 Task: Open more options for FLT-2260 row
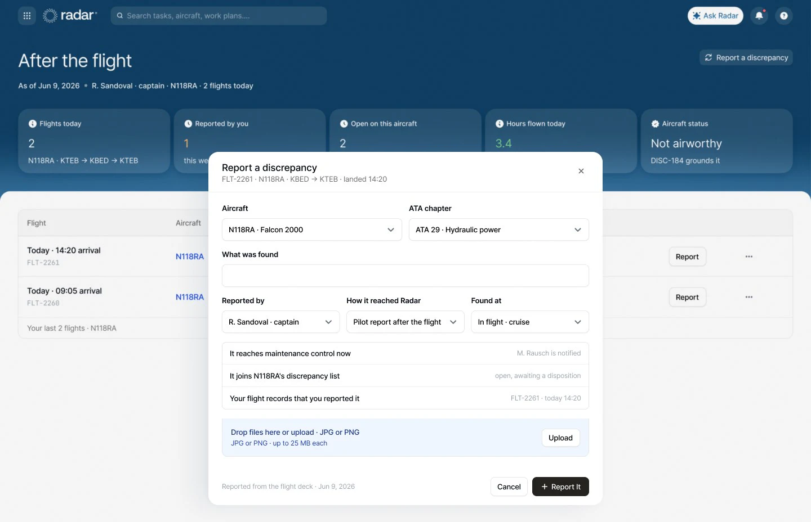pos(749,297)
